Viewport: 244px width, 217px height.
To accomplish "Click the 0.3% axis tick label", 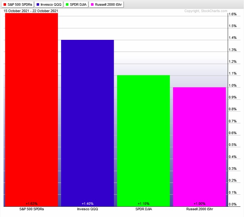I will click(233, 169).
